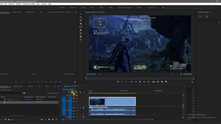Select the Selection tool arrow
Viewport: 221px width, 124px height.
tap(80, 14)
